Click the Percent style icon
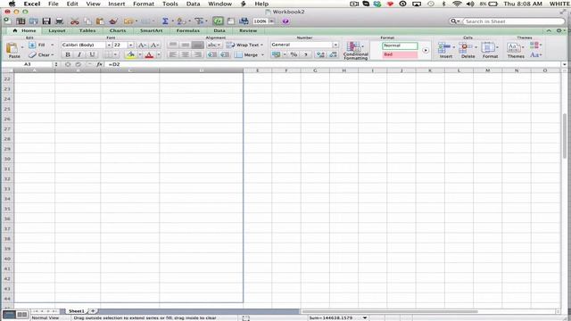The image size is (571, 321). [x=294, y=54]
